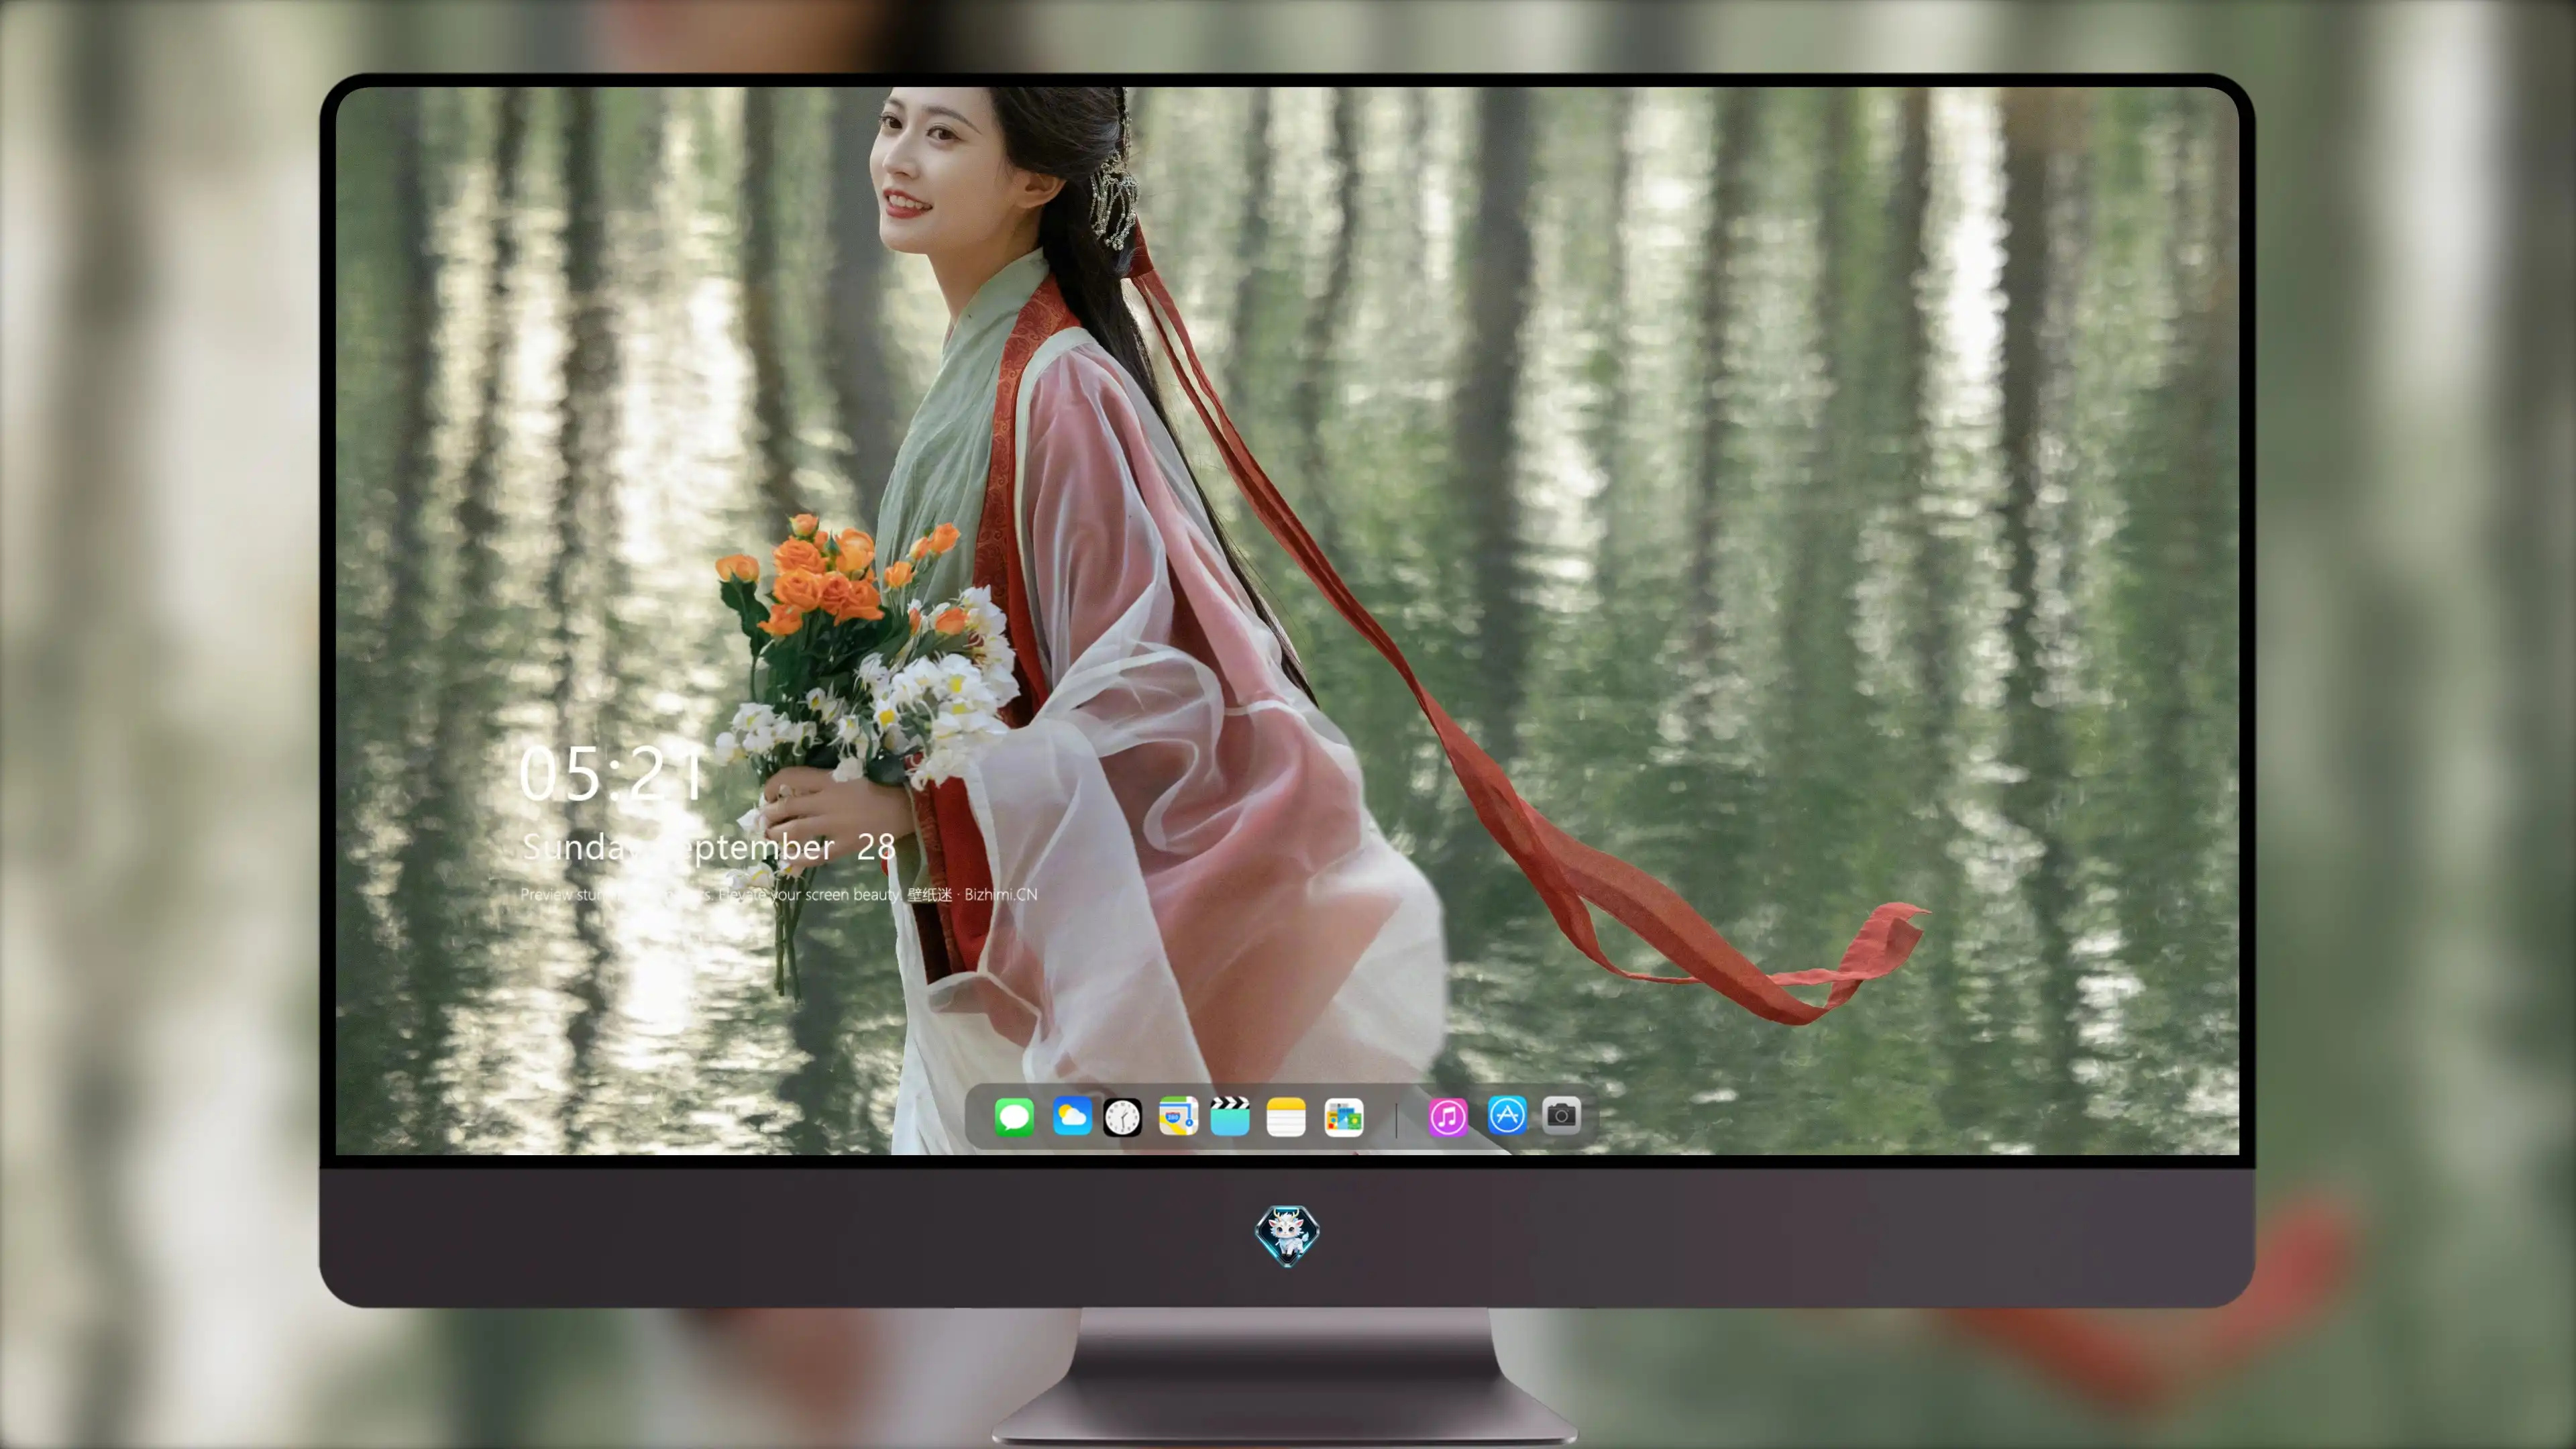This screenshot has width=2576, height=1449.
Task: Launch the Maps app from the dock
Action: (x=1178, y=1116)
